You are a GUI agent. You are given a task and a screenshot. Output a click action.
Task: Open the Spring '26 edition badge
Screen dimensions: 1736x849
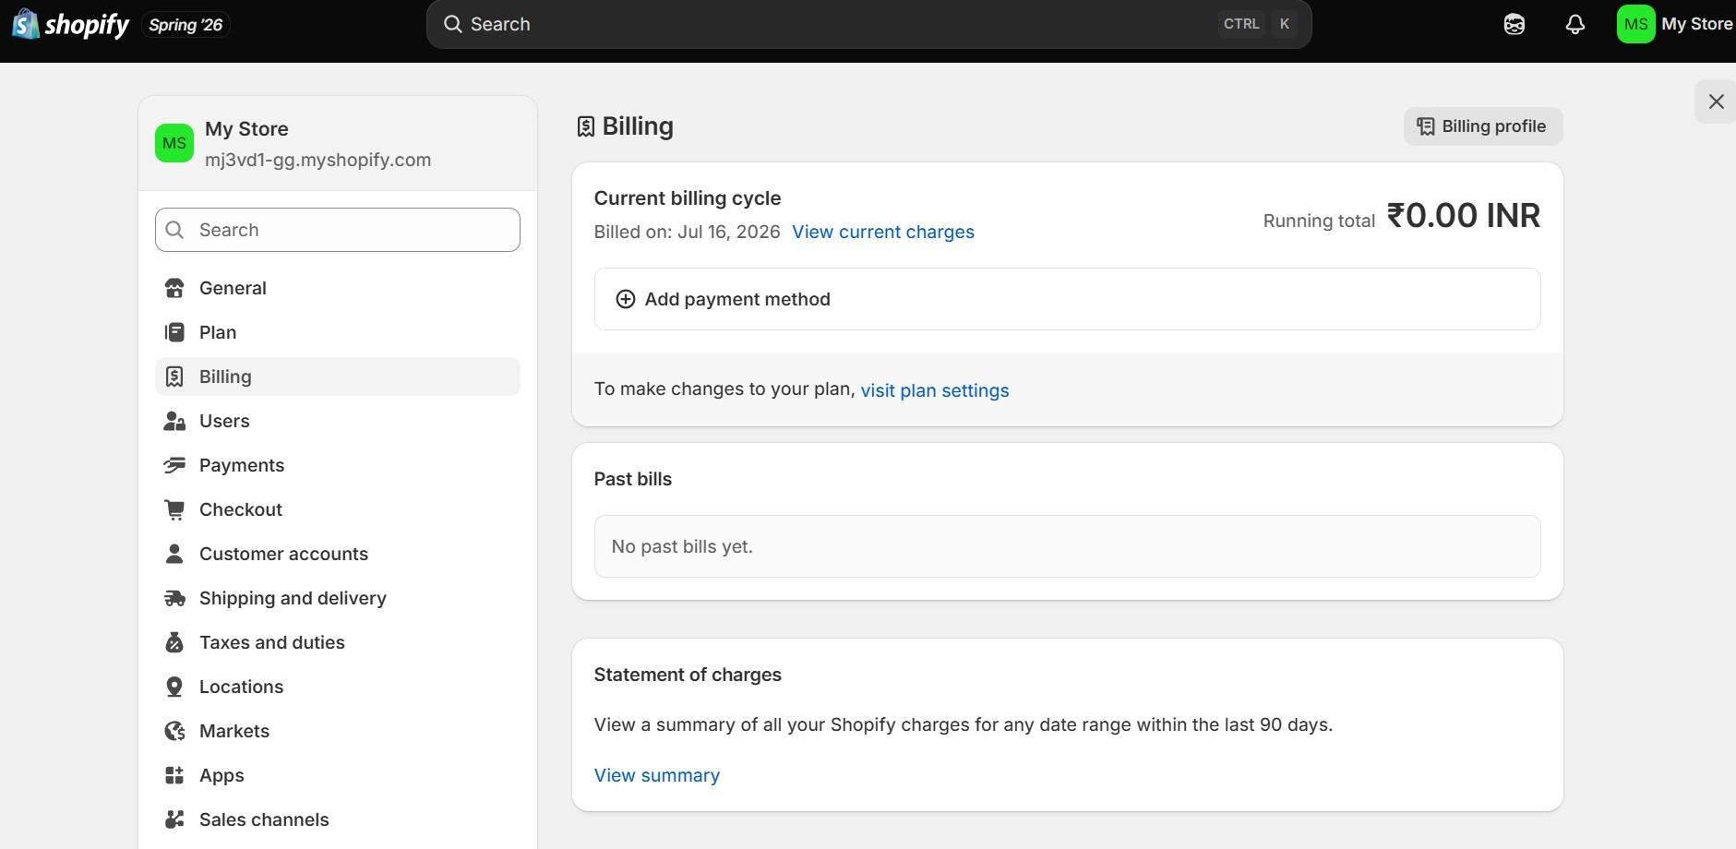pos(186,25)
